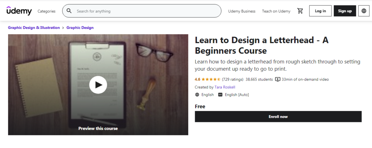The height and width of the screenshot is (148, 372).
Task: Click the star rating icons
Action: (211, 79)
